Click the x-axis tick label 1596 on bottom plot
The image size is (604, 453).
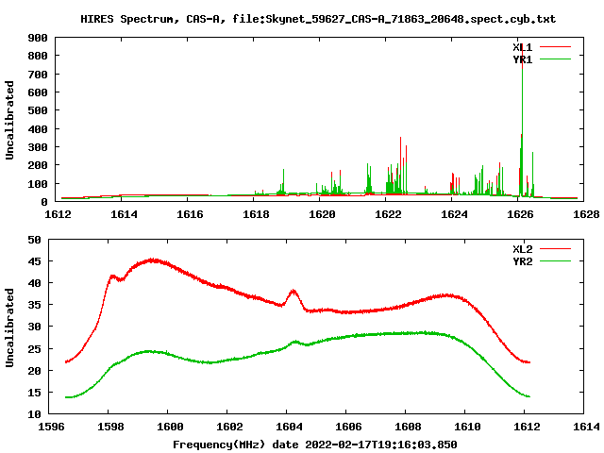[x=51, y=427]
